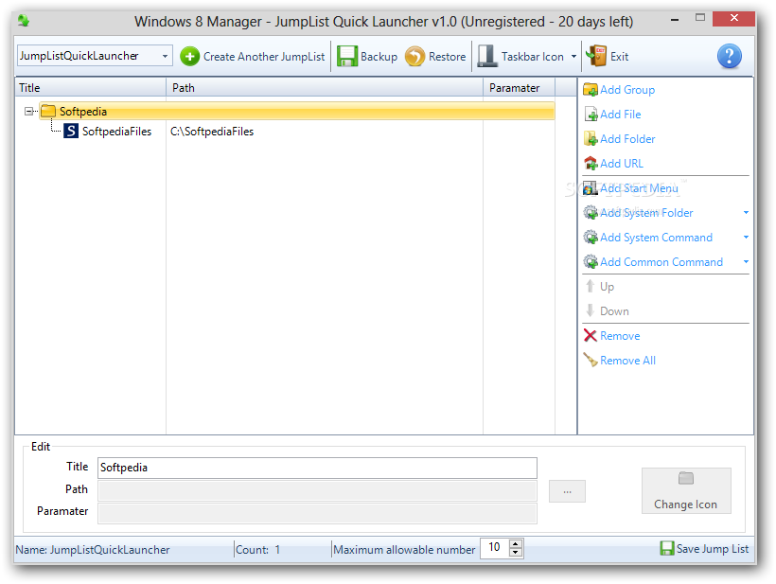The image size is (776, 584).
Task: Click the Save Jump List floppy icon
Action: pyautogui.click(x=667, y=548)
